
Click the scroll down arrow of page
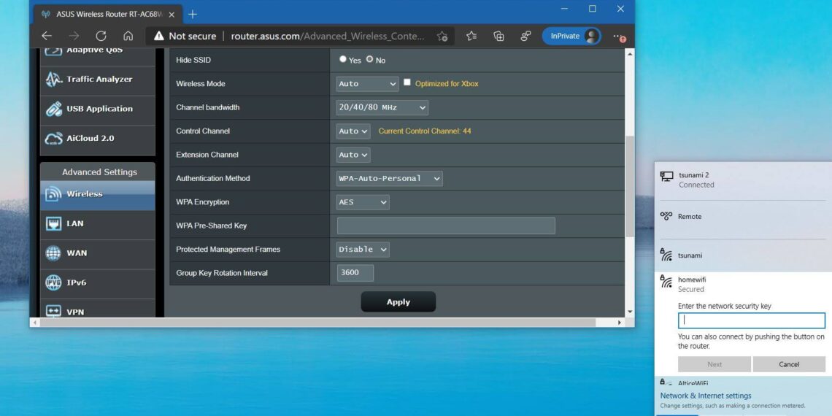[630, 312]
